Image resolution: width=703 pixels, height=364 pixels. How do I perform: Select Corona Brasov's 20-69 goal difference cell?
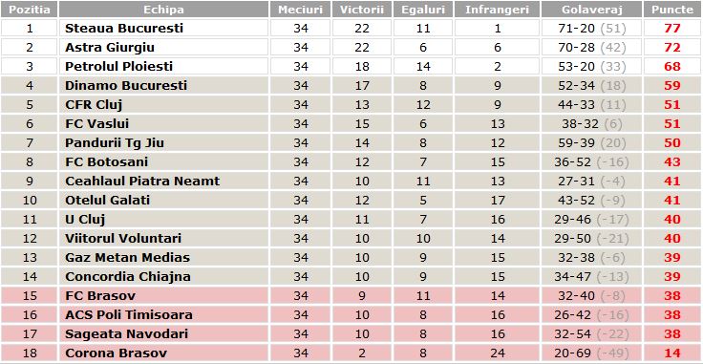592,353
